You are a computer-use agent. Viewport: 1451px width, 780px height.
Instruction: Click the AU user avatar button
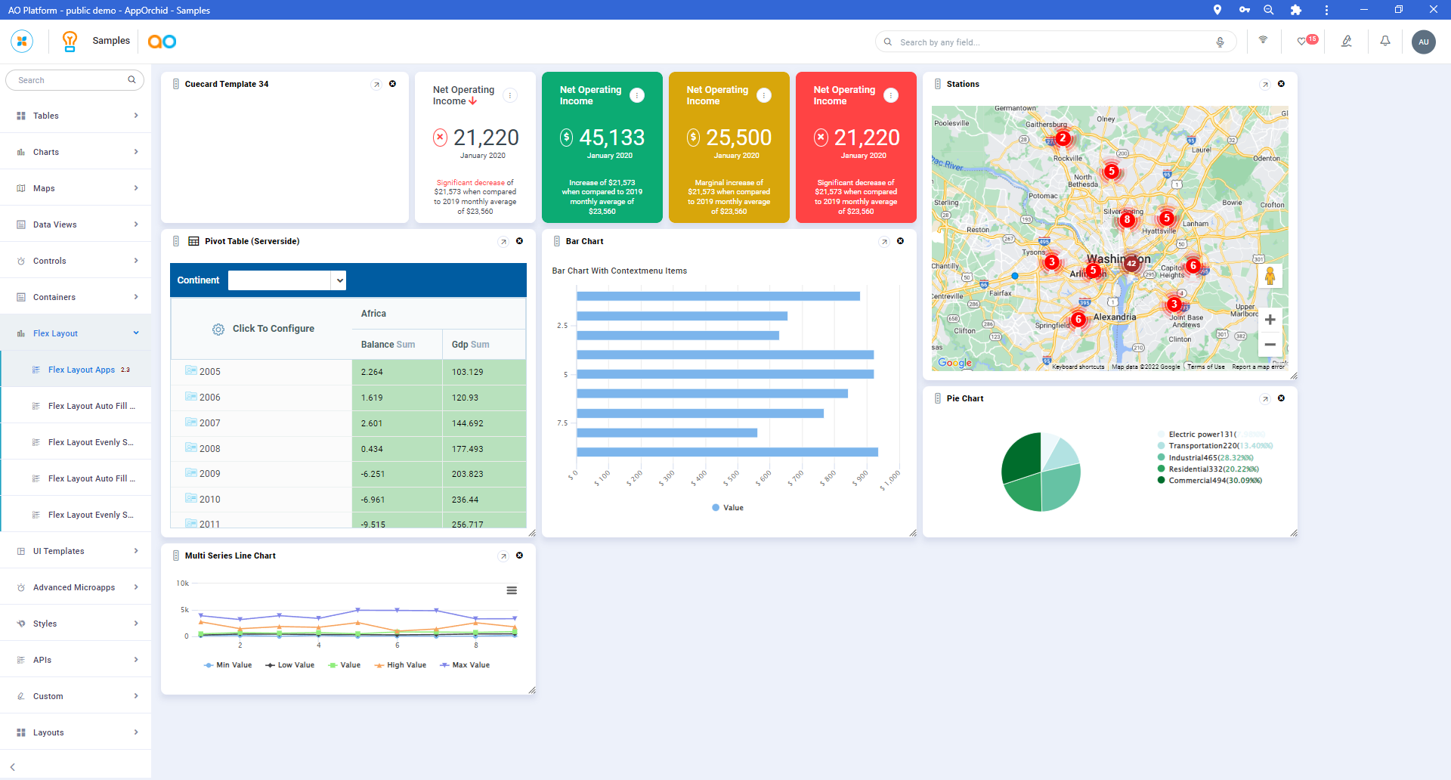[1423, 42]
